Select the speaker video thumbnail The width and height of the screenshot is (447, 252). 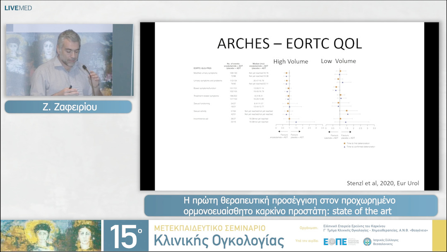click(69, 60)
